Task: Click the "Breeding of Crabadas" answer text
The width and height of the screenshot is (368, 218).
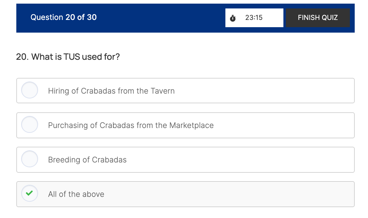Action: (x=87, y=160)
